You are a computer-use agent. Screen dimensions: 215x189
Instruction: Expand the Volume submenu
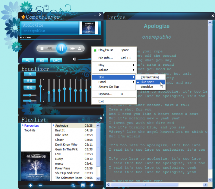coord(114,70)
